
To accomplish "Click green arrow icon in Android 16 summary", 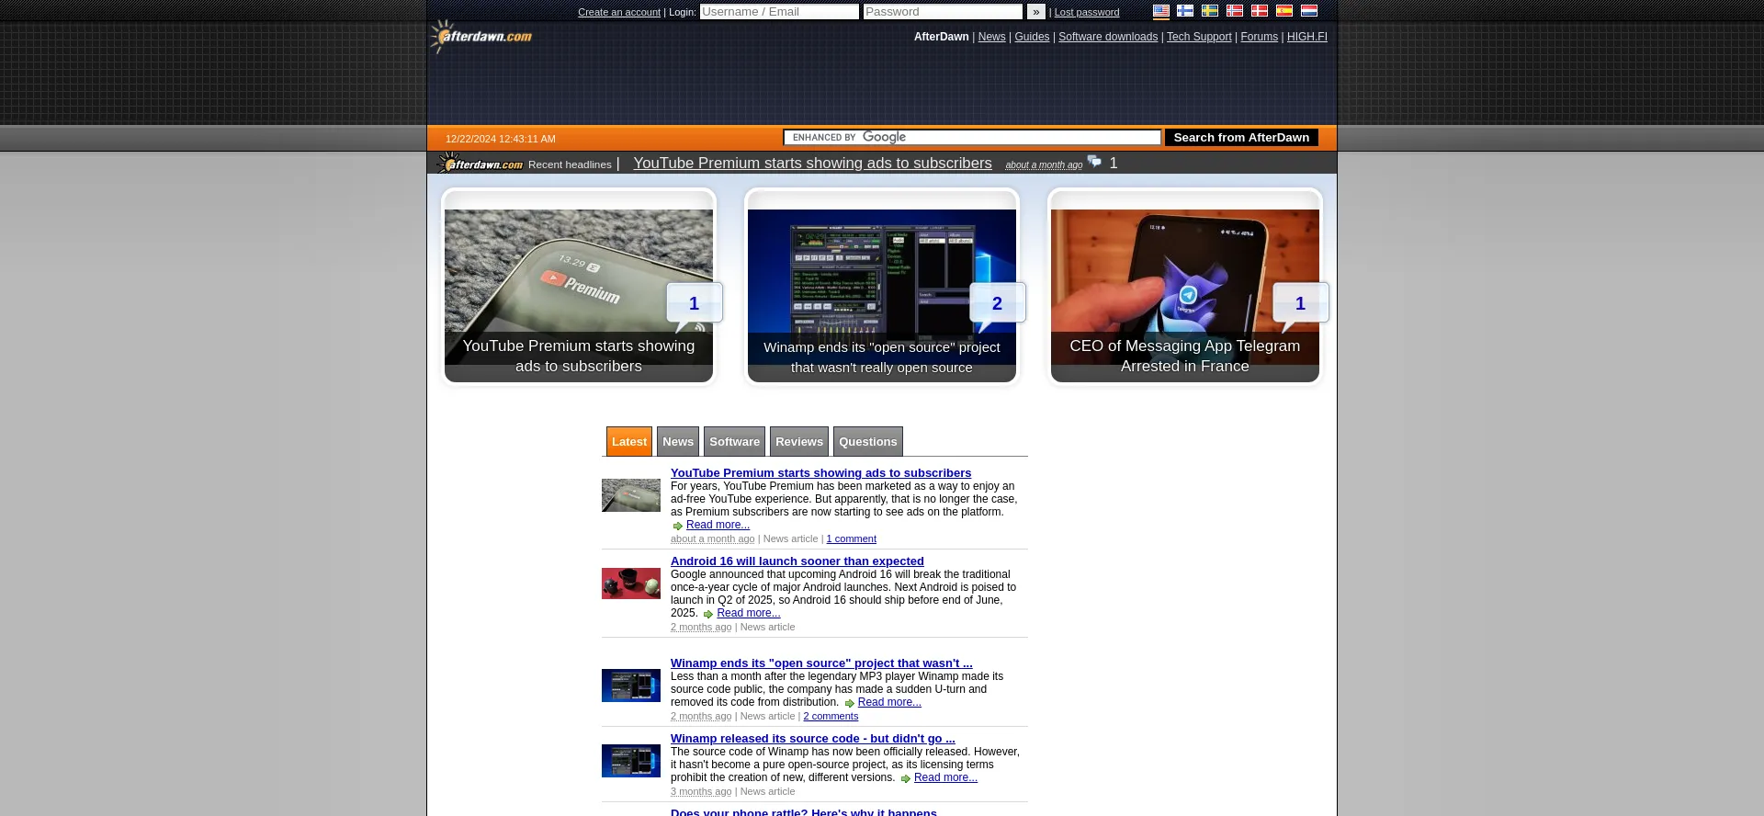I will point(708,614).
